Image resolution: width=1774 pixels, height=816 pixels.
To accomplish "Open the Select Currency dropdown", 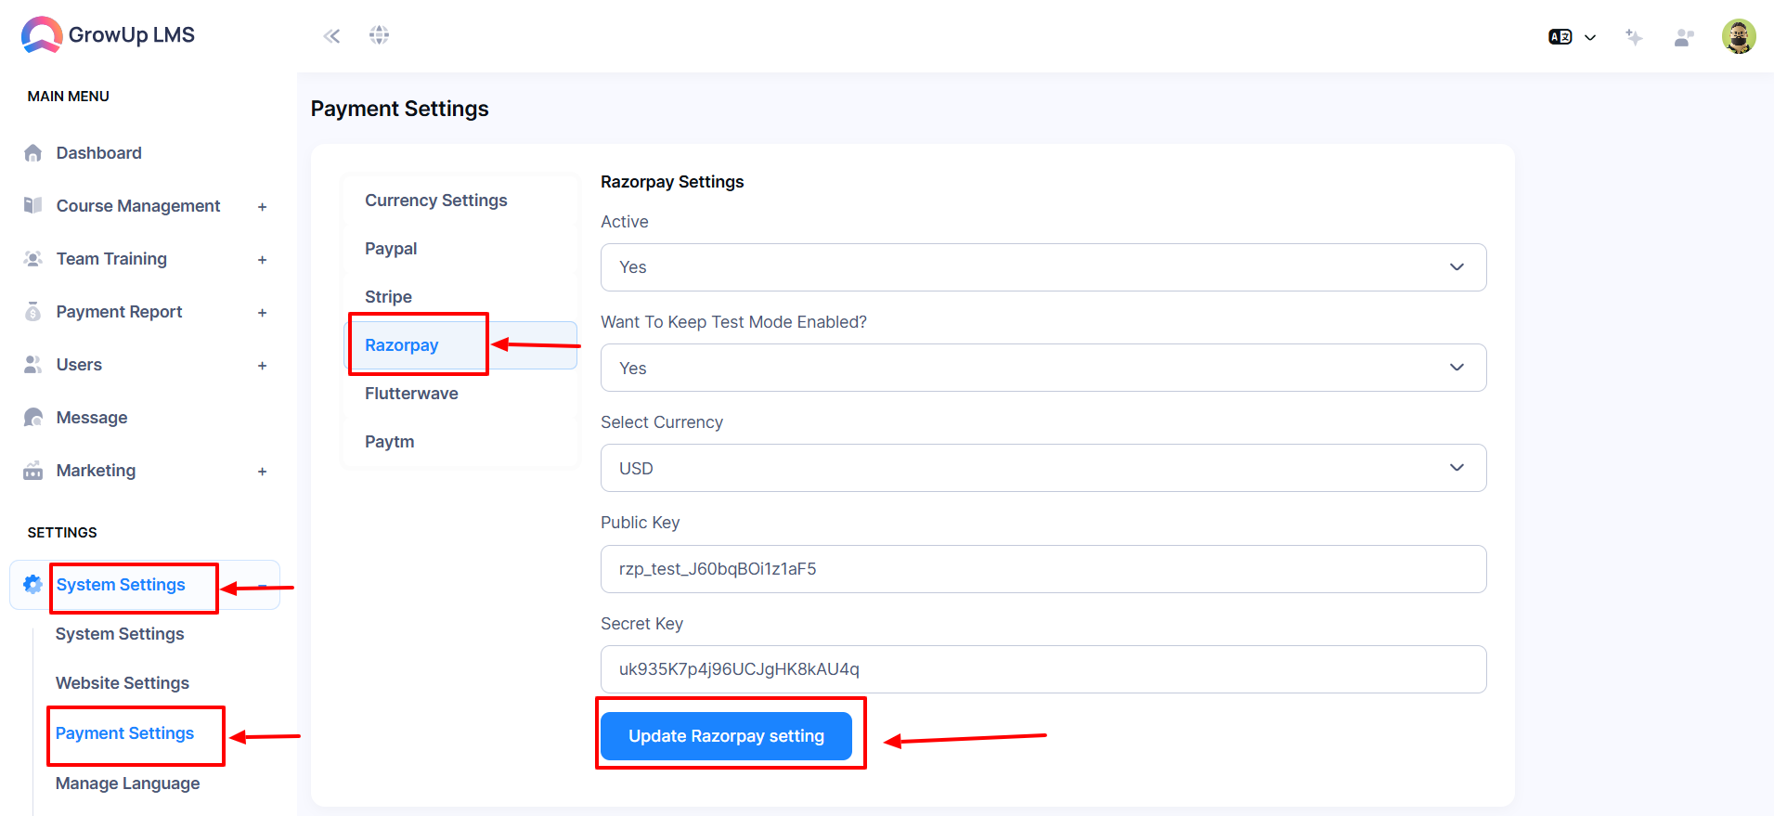I will [x=1043, y=468].
